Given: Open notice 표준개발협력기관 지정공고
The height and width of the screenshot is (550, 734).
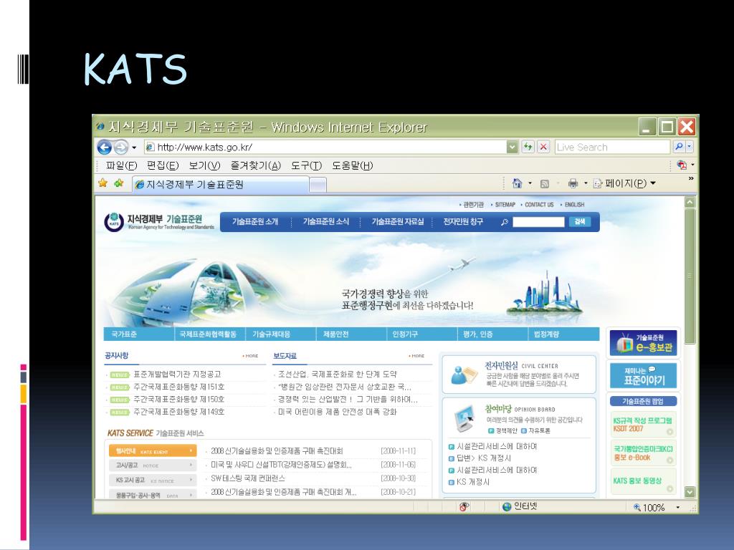Looking at the screenshot, I should (177, 374).
